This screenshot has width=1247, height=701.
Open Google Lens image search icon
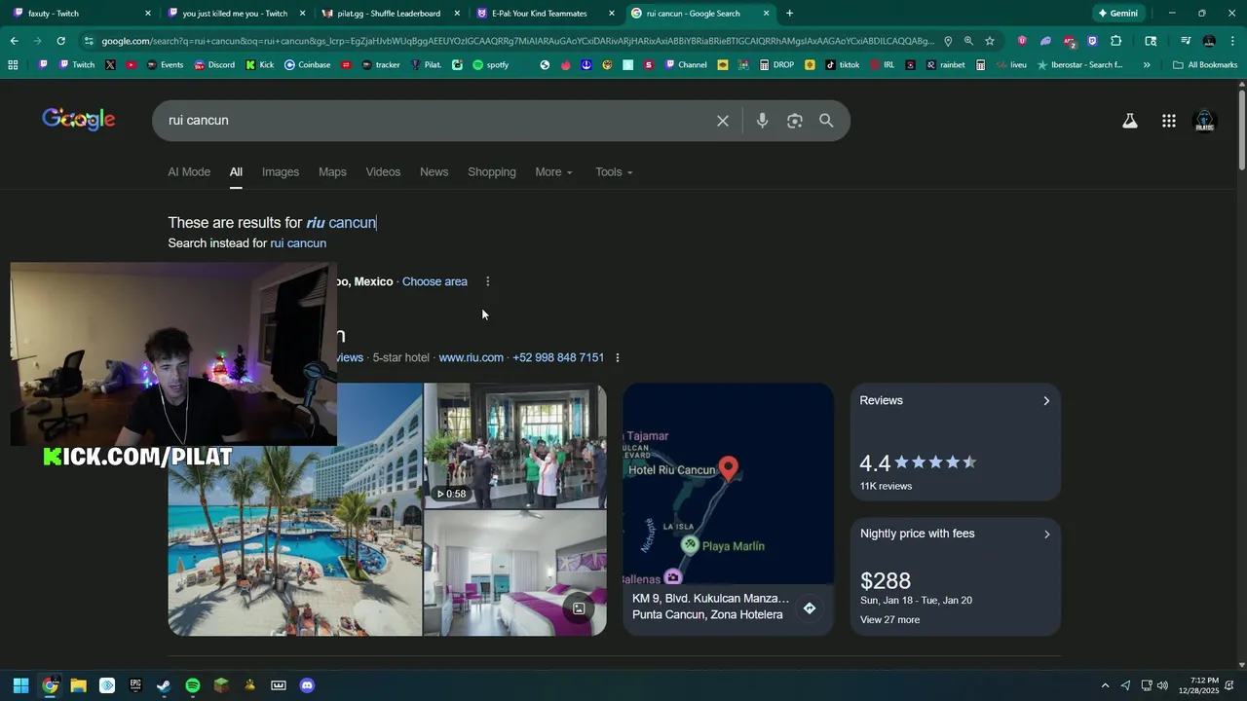pos(795,121)
